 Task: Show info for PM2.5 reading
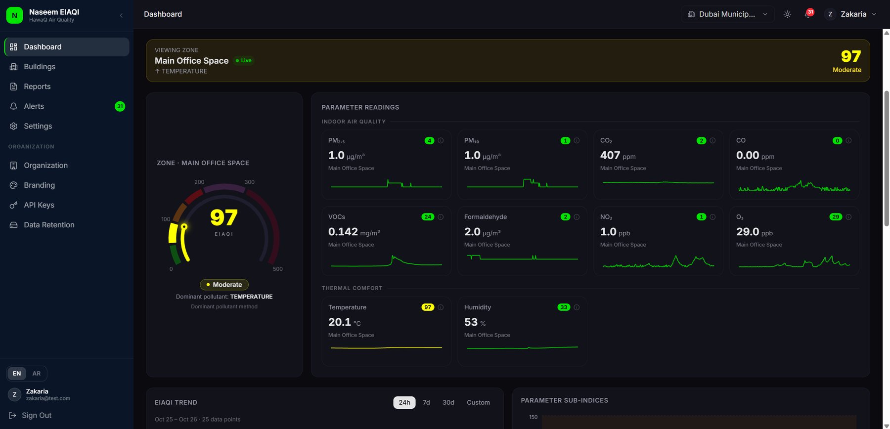pyautogui.click(x=441, y=141)
